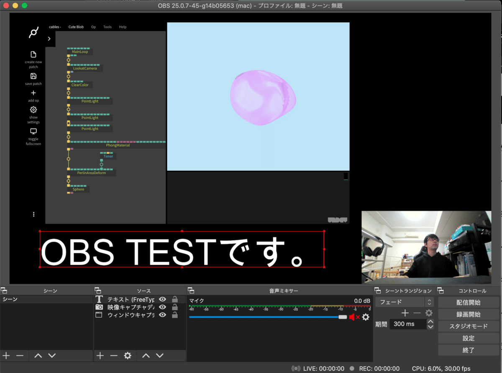502x373 pixels.
Task: Click the three-dot more icon in cables sidebar
Action: pyautogui.click(x=33, y=214)
